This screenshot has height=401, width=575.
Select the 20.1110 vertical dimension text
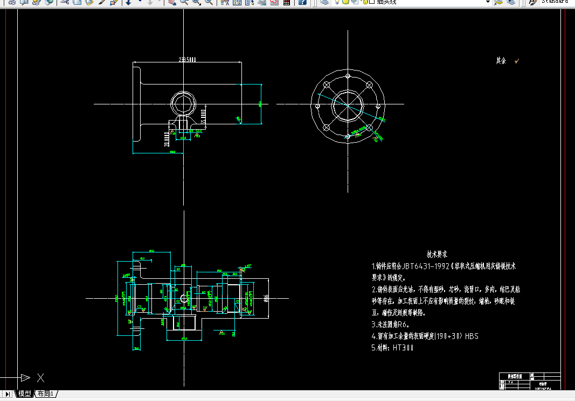pos(167,139)
